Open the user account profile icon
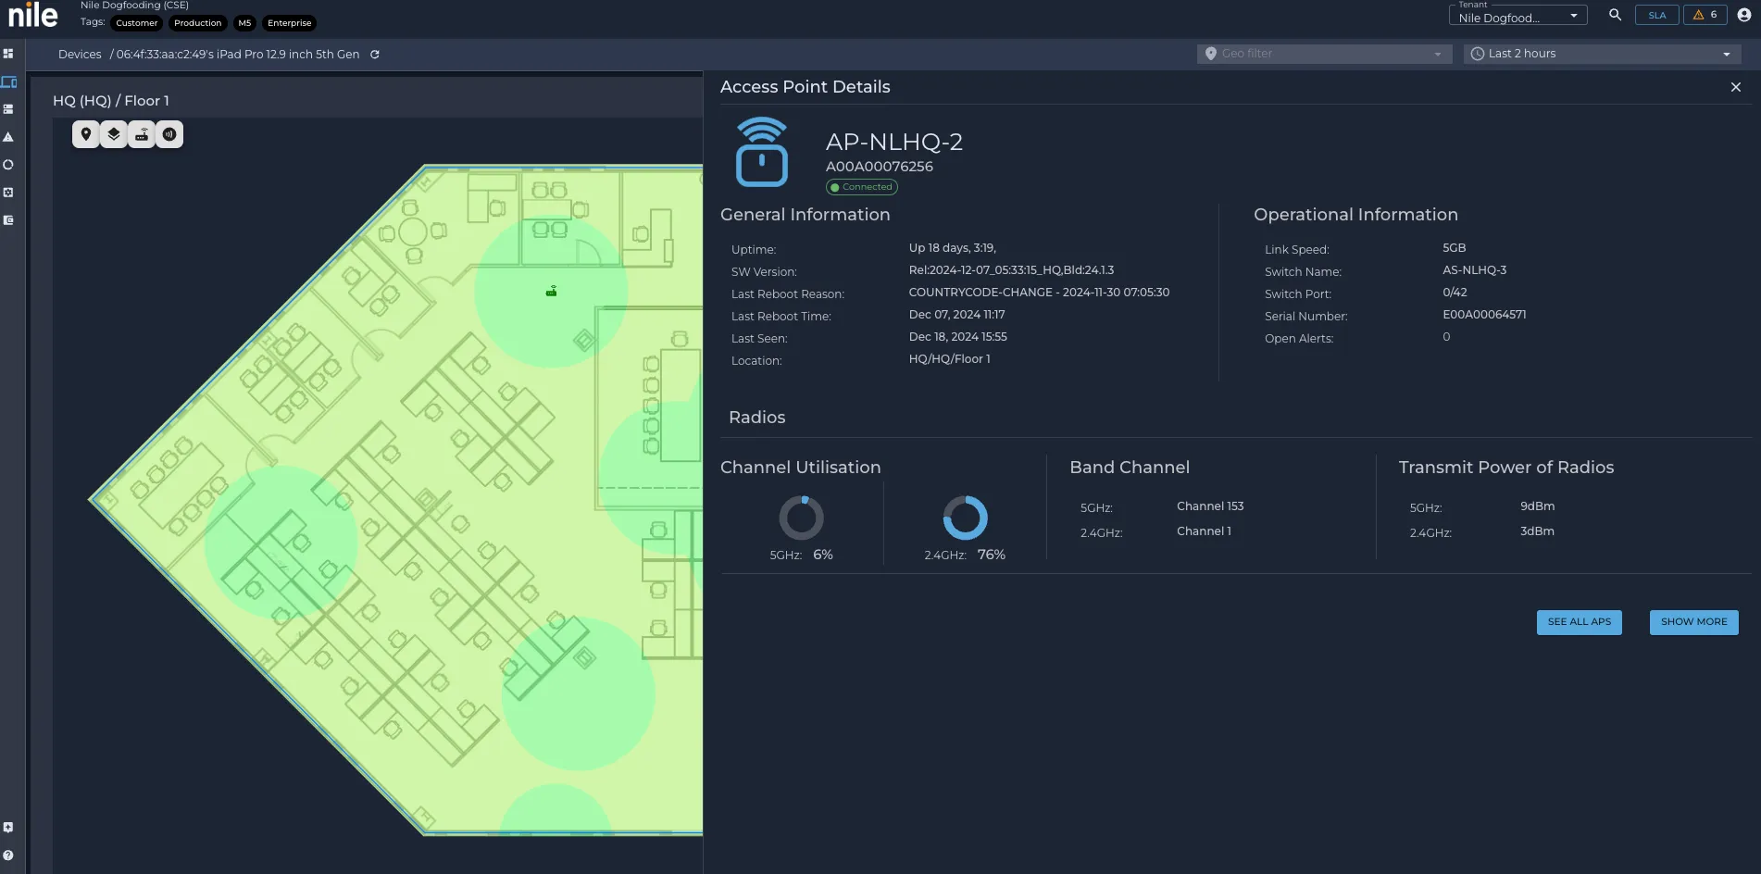 pos(1744,15)
